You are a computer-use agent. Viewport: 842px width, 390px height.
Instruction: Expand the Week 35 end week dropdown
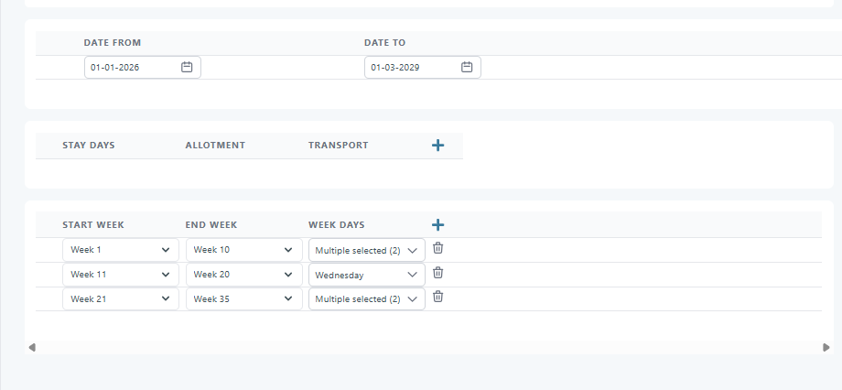coord(243,299)
